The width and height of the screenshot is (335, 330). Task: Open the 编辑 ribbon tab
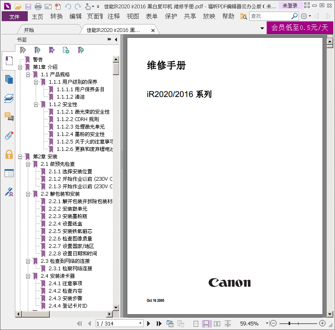click(75, 17)
